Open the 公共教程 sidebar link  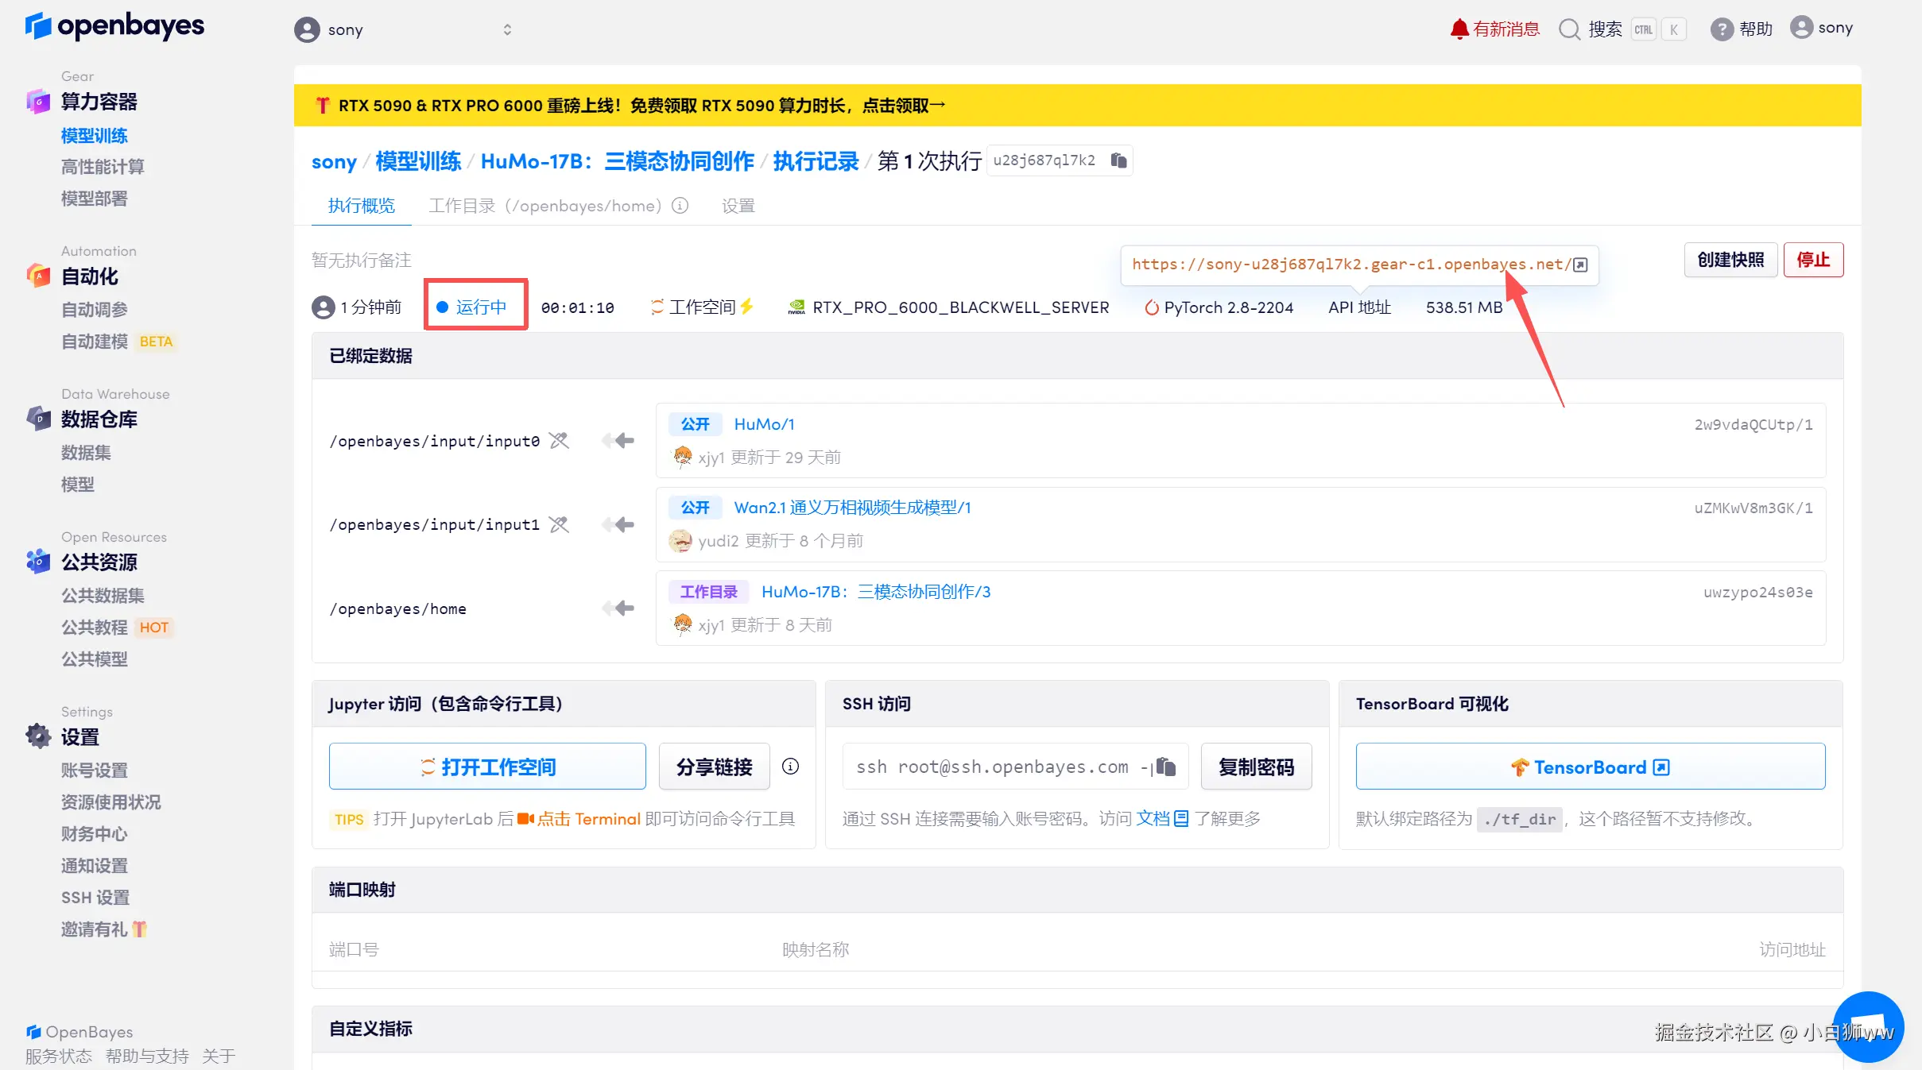coord(95,628)
